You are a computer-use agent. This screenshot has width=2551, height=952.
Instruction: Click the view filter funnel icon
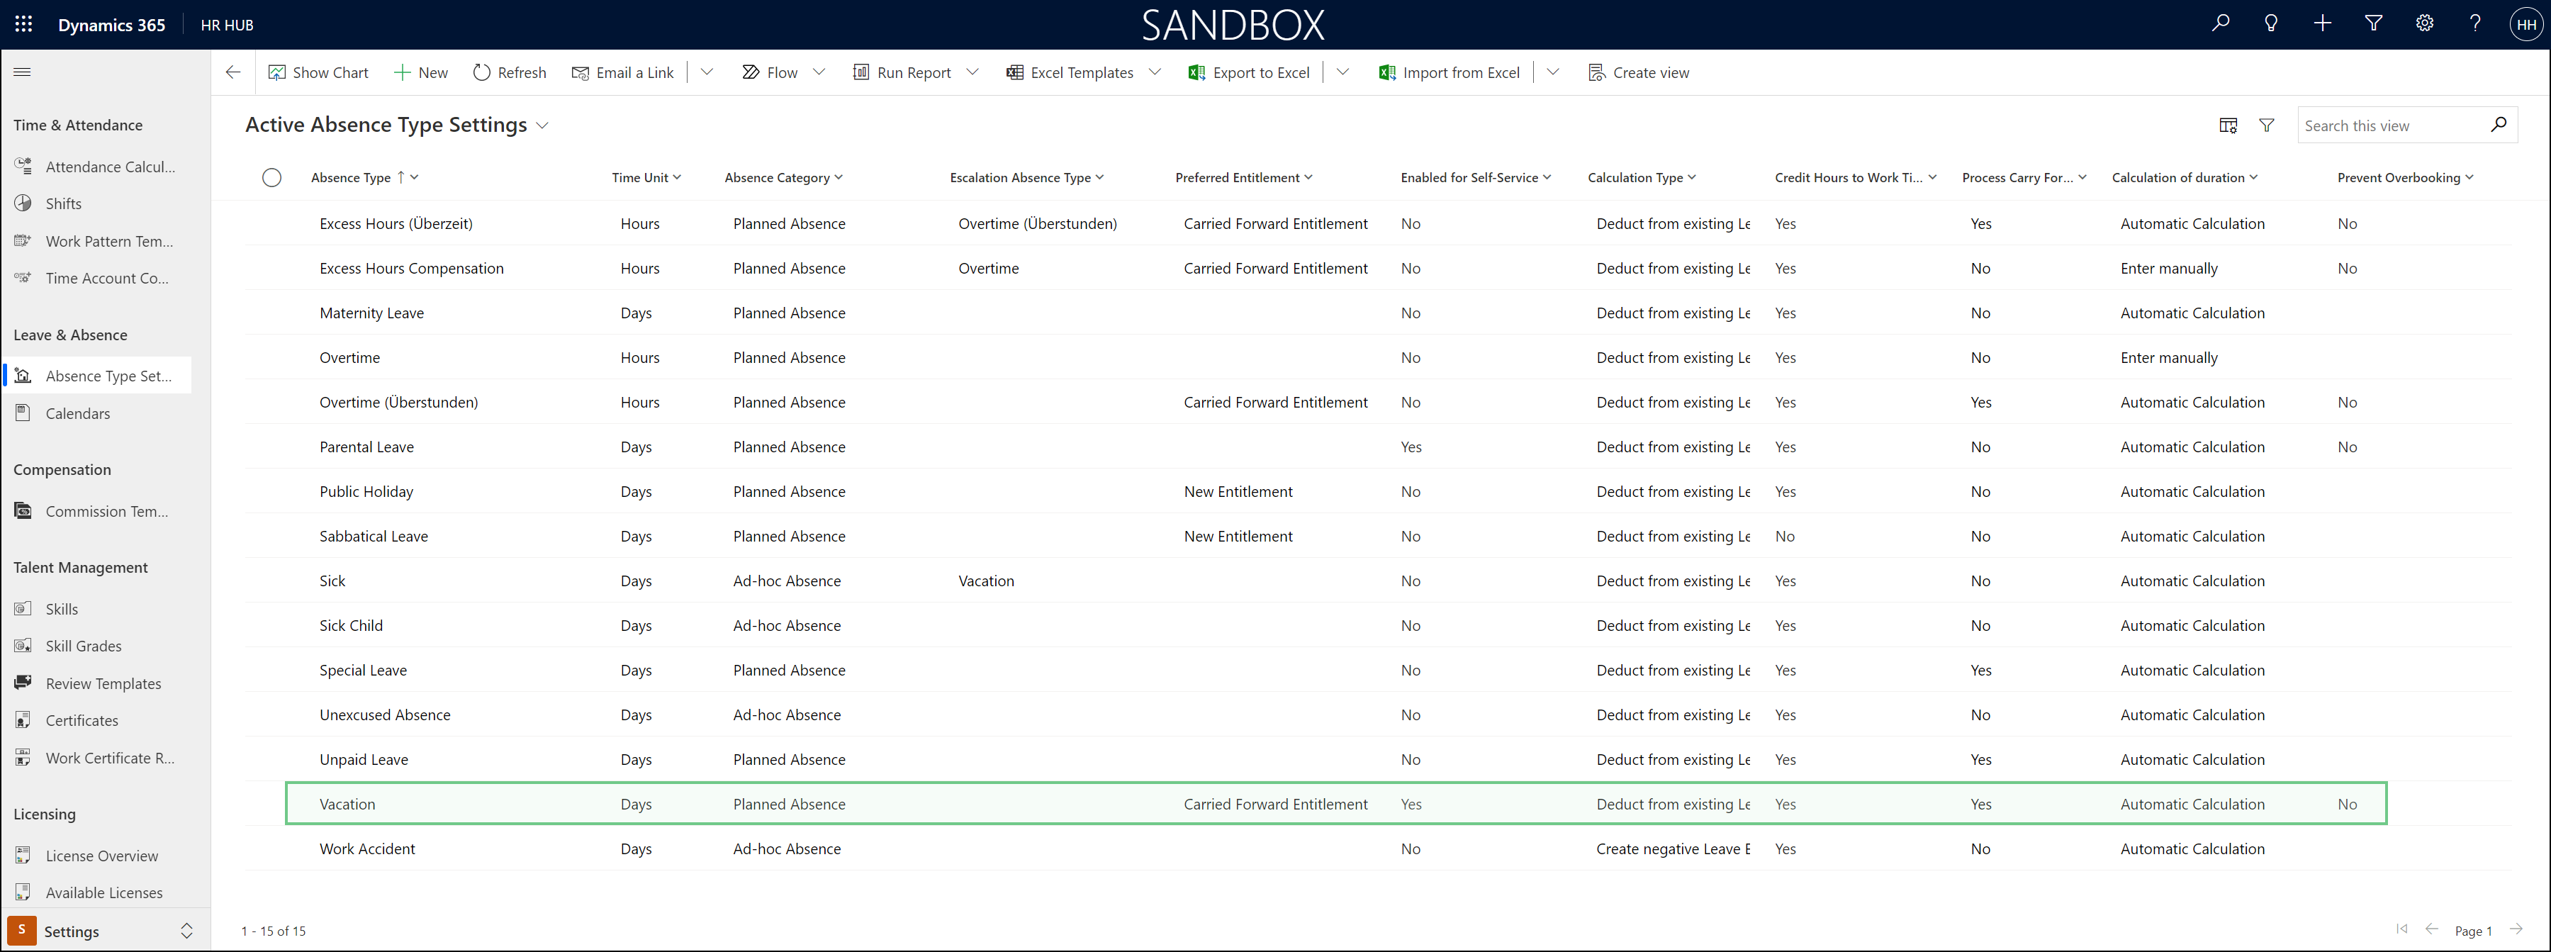coord(2266,125)
